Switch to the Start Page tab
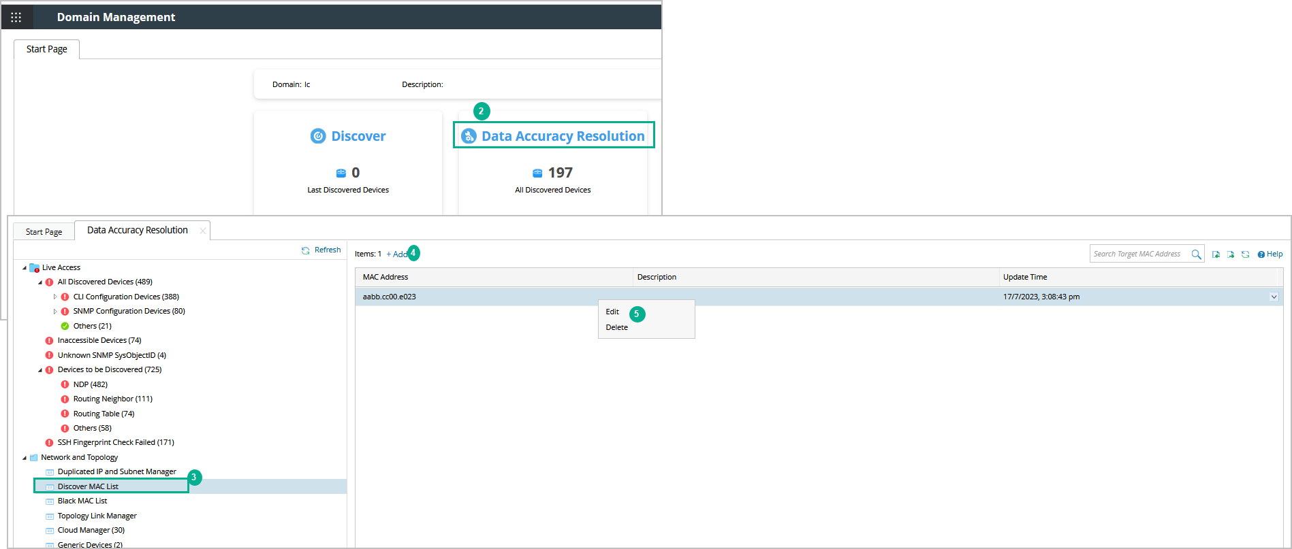The height and width of the screenshot is (549, 1292). 44,232
